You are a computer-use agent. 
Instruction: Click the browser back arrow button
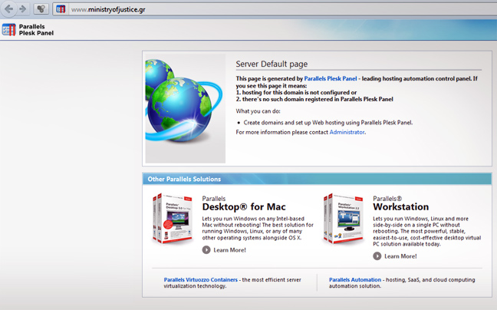pos(8,9)
